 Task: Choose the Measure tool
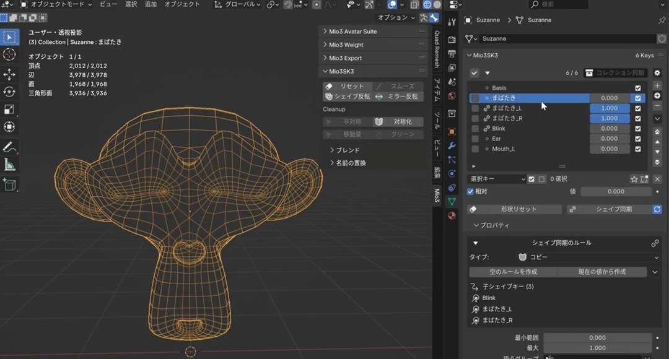(9, 165)
